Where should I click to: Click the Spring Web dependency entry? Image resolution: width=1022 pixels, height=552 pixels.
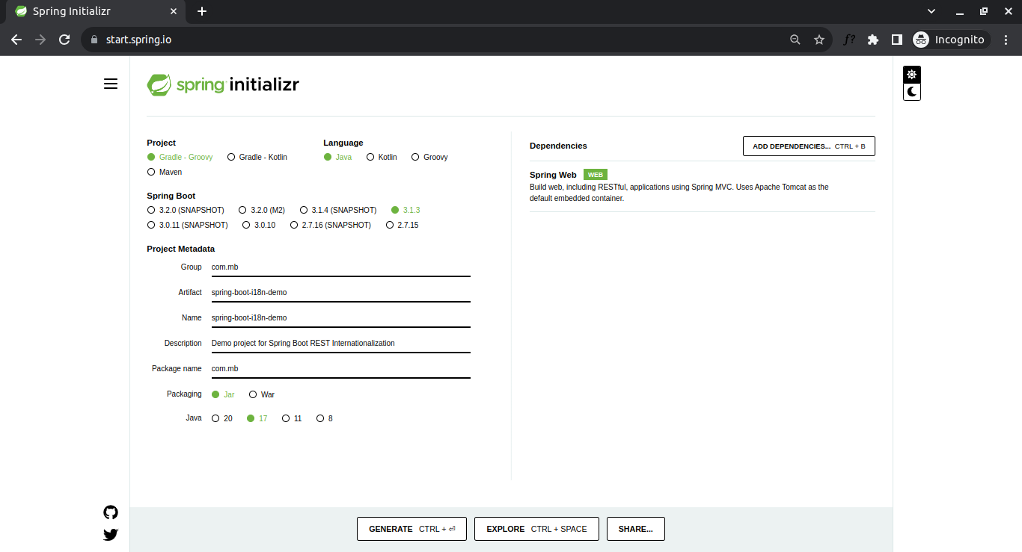tap(702, 187)
